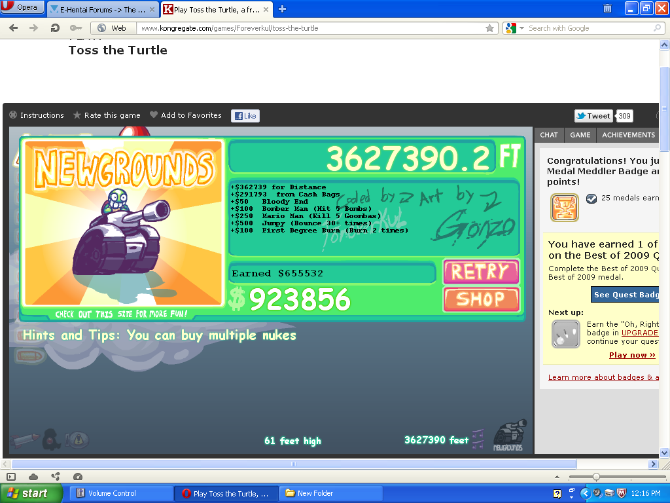Switch to the CHAT tab

549,135
